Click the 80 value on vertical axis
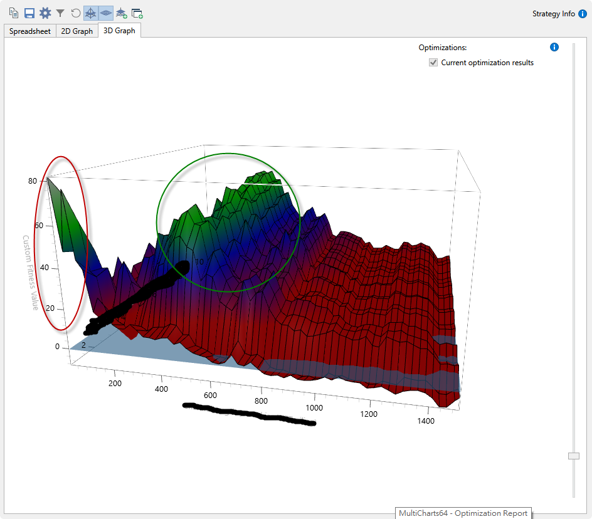 coord(33,181)
